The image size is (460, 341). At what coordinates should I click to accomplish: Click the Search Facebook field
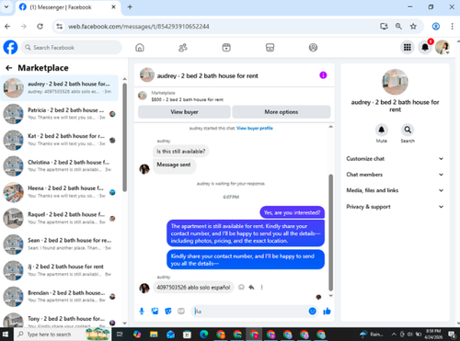72,48
